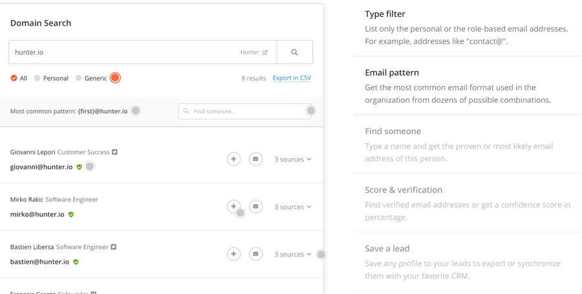582x294 pixels.
Task: Select the Personal filter radio
Action: tap(37, 78)
